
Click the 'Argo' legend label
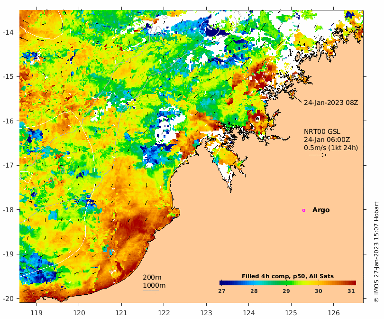coord(321,210)
